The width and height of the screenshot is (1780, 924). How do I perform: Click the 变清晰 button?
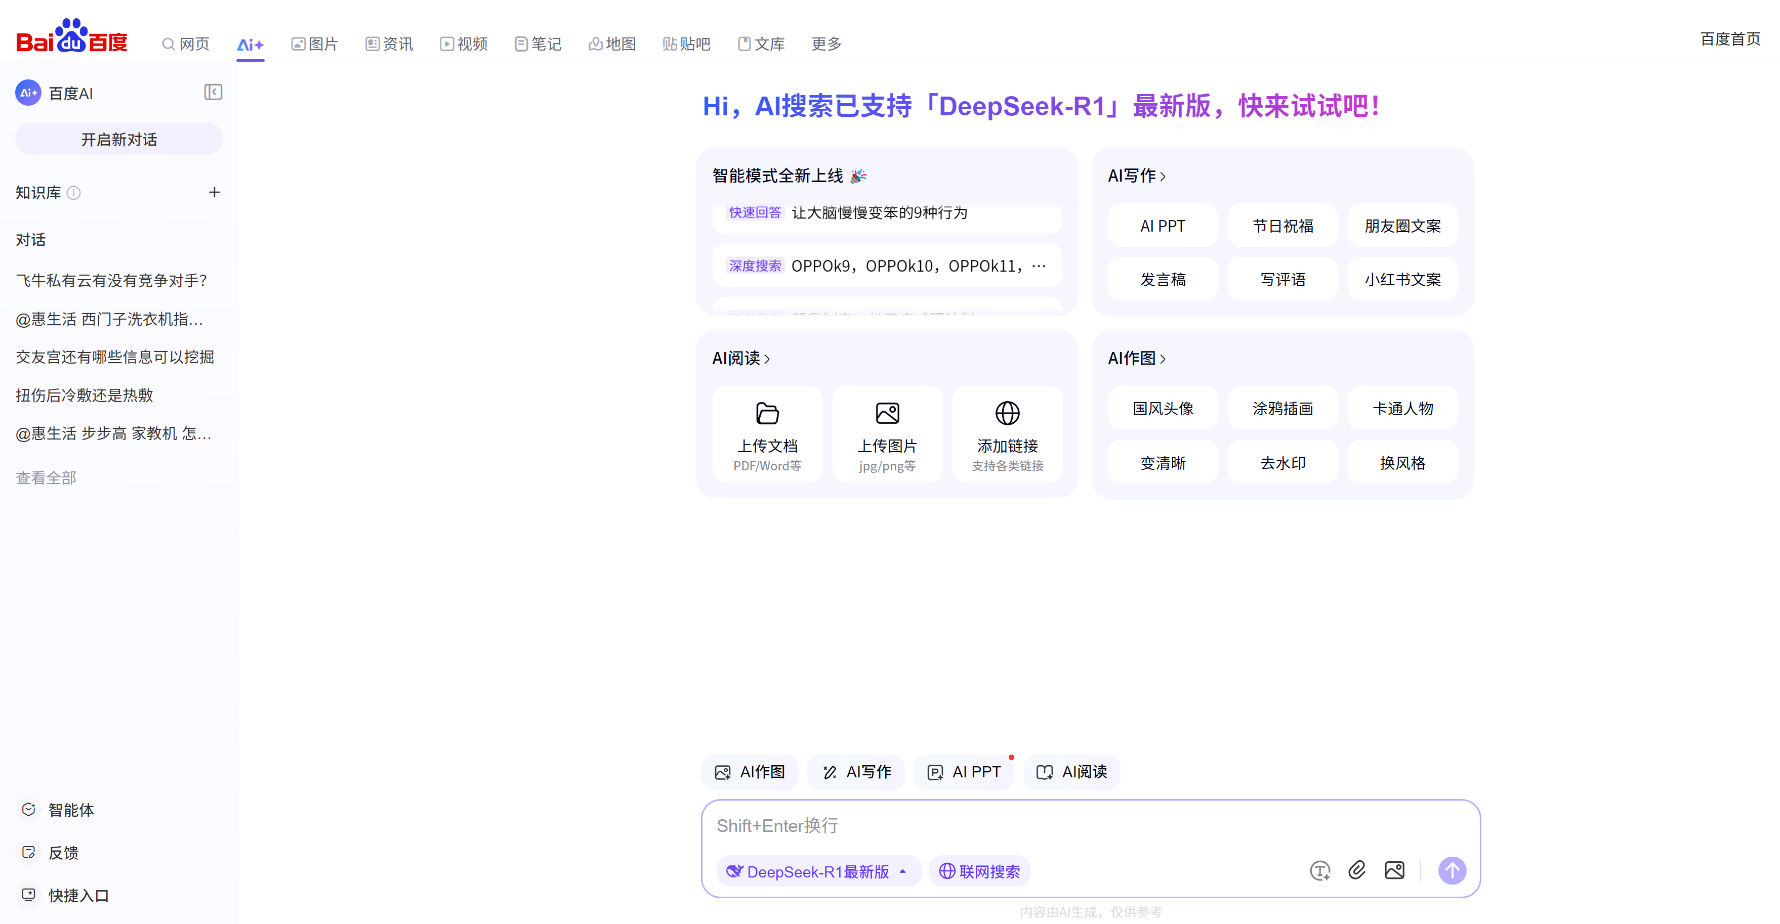click(x=1162, y=462)
